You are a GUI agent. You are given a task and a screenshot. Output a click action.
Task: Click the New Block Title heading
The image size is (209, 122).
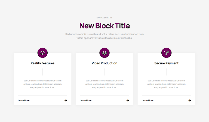[x=104, y=26]
